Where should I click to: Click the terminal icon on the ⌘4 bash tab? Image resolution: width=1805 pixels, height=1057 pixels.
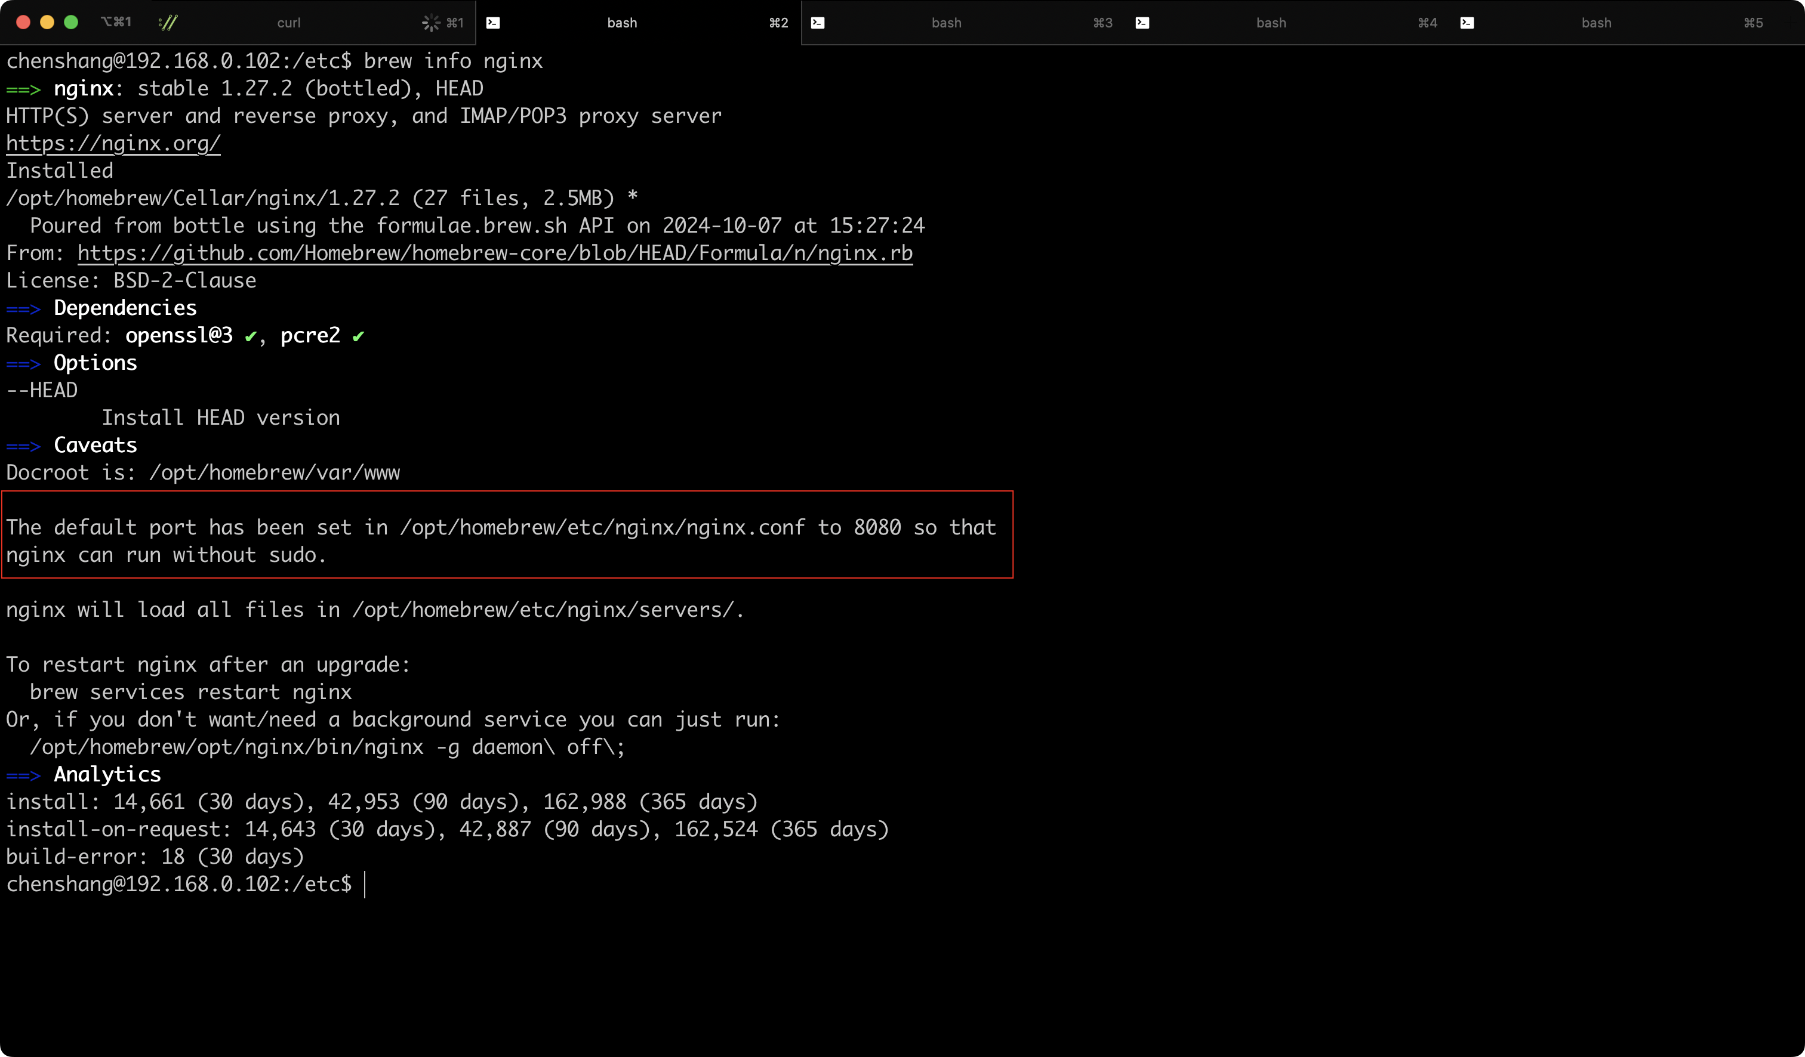1142,23
